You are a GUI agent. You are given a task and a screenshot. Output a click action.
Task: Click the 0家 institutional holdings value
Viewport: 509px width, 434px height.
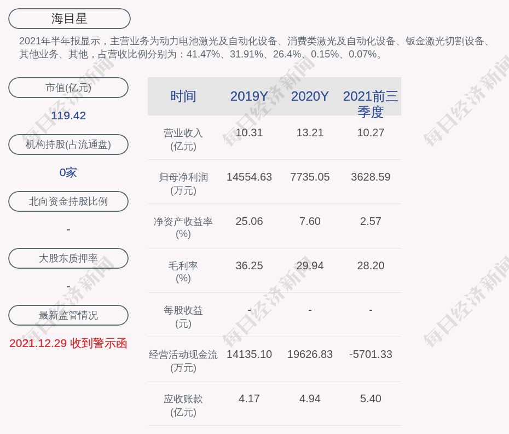pyautogui.click(x=68, y=172)
